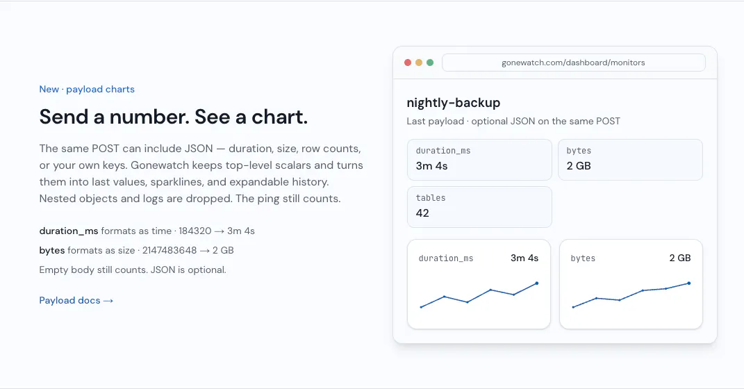
Task: Click 'Empty body still counts. JSON is optional.'
Action: coord(133,270)
